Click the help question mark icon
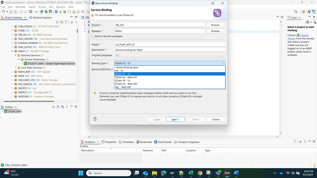 point(95,119)
